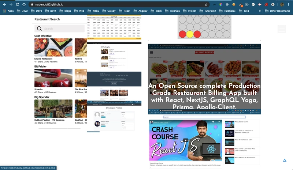Open the RESTful Blog App project thumbnail
Image resolution: width=293 pixels, height=170 pixels.
[114, 57]
